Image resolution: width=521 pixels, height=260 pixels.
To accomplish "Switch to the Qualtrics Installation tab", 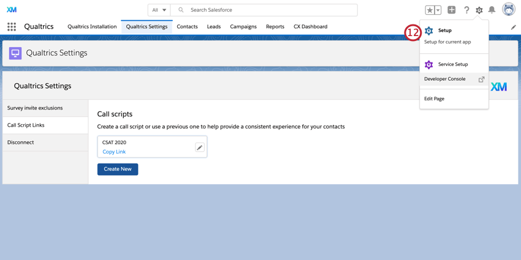I will pos(92,26).
